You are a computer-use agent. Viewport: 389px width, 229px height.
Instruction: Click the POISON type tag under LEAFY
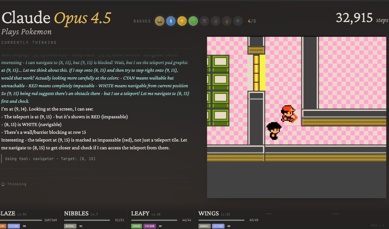tap(150, 226)
